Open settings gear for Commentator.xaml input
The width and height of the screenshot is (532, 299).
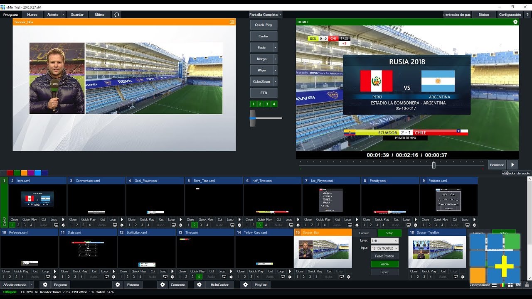(x=122, y=225)
